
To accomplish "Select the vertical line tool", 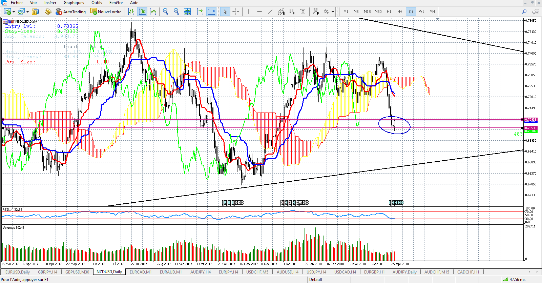I will point(249,12).
